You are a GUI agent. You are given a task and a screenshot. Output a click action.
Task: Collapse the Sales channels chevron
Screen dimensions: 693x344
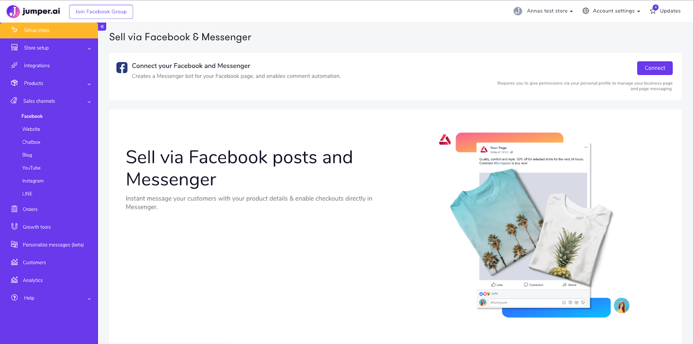pyautogui.click(x=89, y=102)
